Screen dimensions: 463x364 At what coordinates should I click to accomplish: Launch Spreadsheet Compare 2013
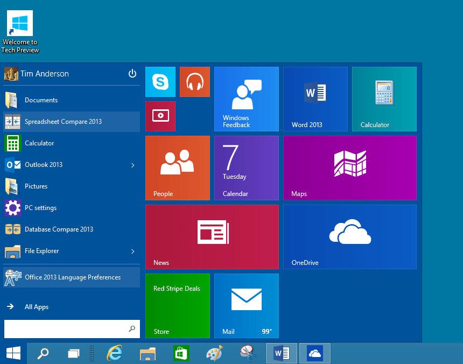tap(72, 122)
